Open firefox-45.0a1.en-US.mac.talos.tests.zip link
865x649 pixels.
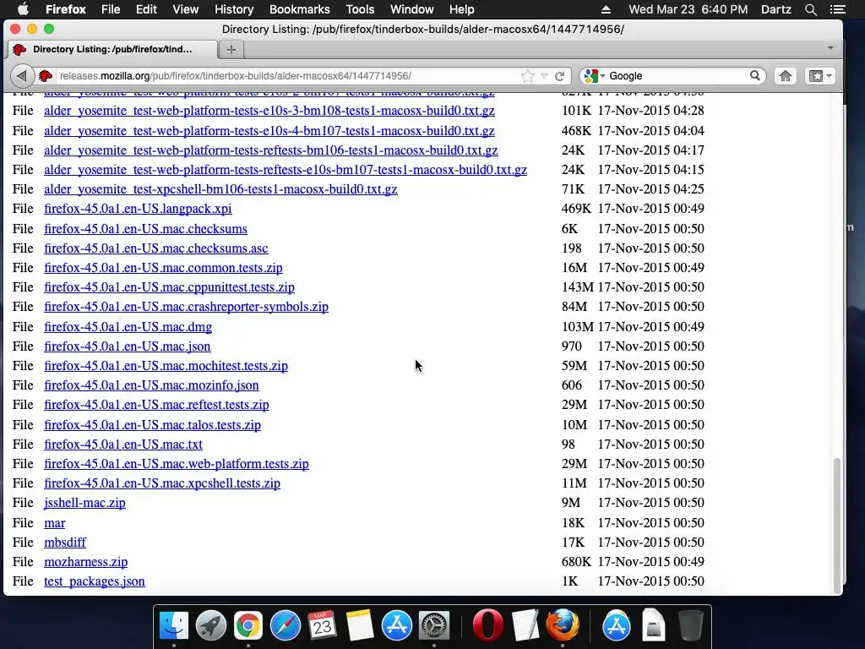coord(153,425)
